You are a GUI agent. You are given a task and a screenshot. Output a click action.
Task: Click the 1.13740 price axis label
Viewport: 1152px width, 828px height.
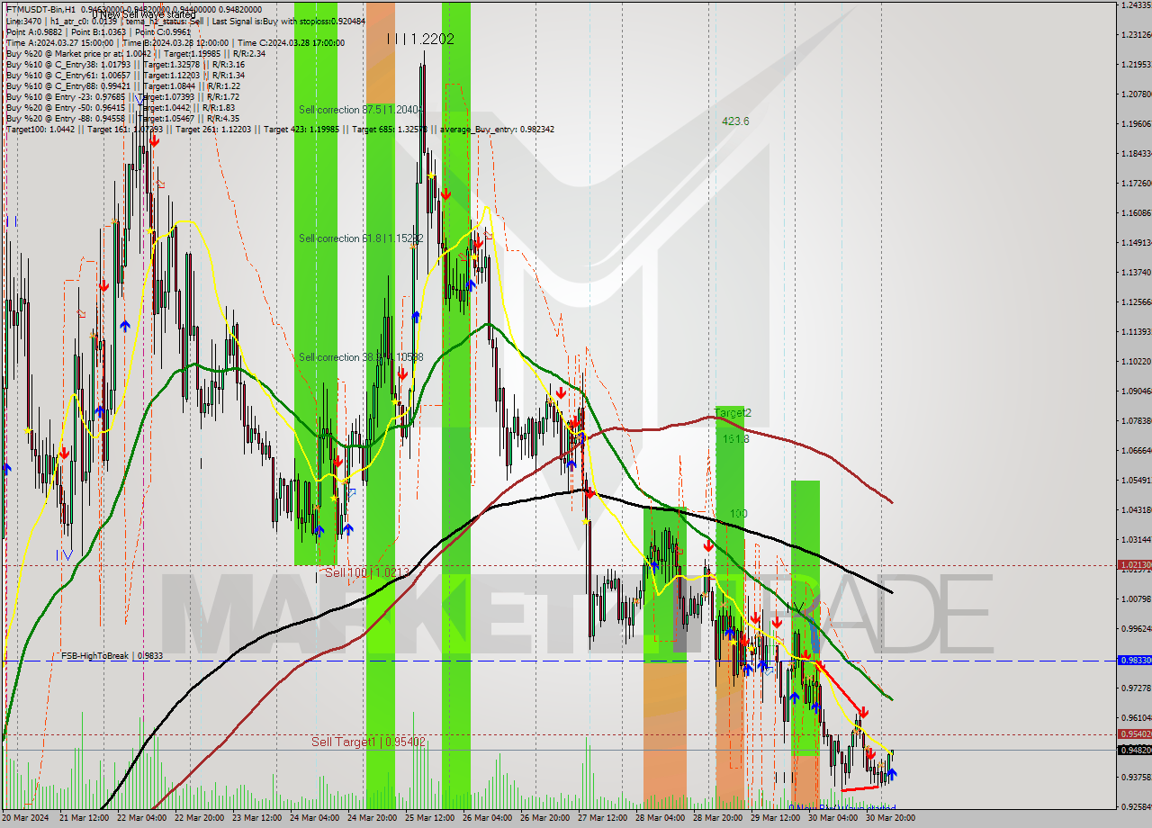pos(1136,273)
